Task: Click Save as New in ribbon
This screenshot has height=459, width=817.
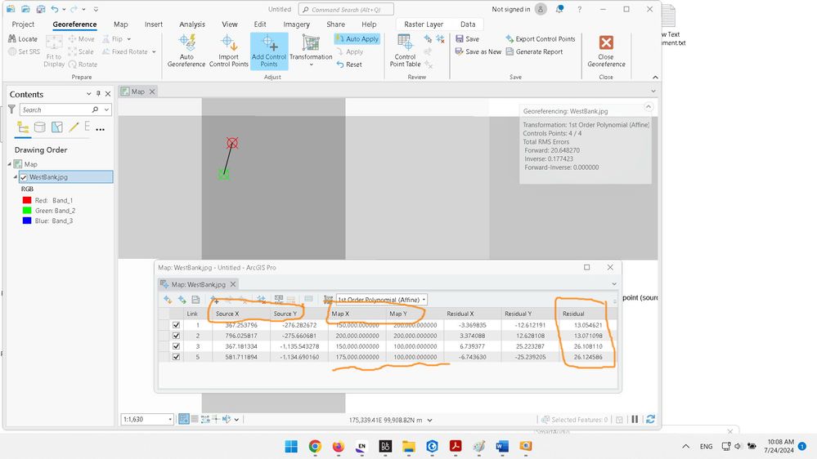Action: click(x=478, y=51)
